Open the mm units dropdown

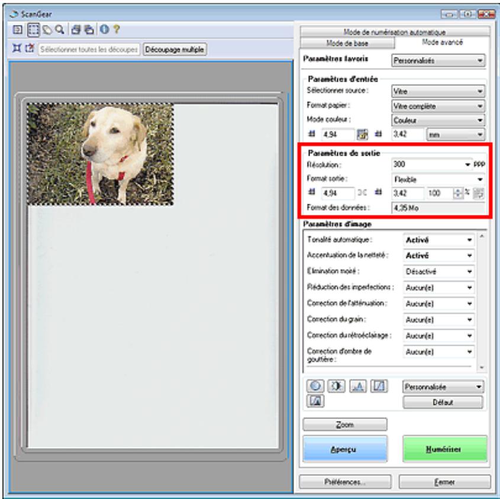(x=456, y=134)
